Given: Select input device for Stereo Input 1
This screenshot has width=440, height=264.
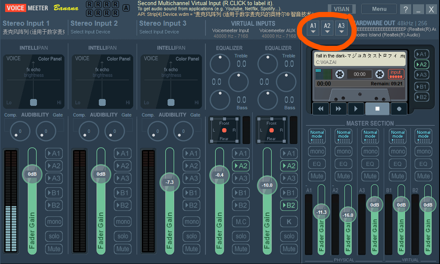Looking at the screenshot, I should click(x=34, y=32).
